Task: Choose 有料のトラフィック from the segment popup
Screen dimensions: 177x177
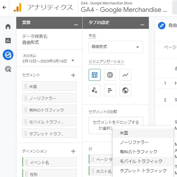Action: pyautogui.click(x=143, y=152)
